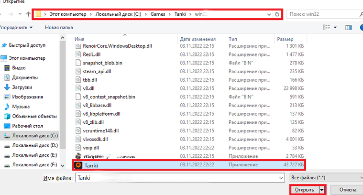
Task: Click the Up one level arrow
Action: [x=28, y=14]
